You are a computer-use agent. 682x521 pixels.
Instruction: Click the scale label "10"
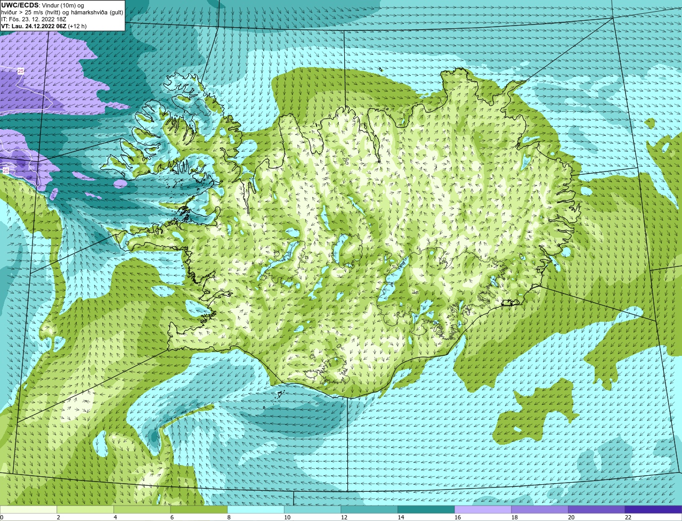(287, 517)
